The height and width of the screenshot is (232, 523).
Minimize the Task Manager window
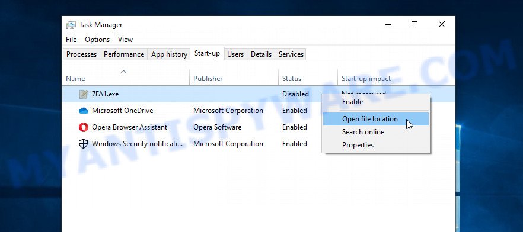tap(388, 24)
